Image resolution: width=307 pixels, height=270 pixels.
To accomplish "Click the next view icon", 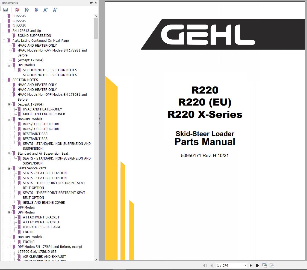I will tap(271, 266).
